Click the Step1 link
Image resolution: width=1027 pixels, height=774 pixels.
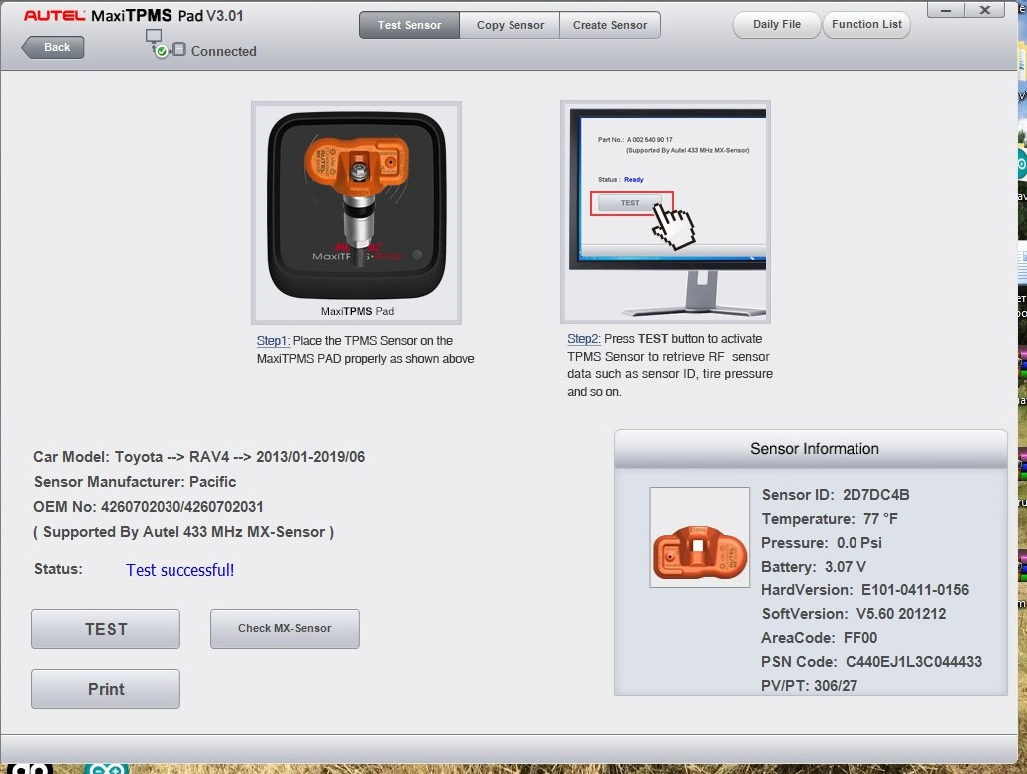273,341
